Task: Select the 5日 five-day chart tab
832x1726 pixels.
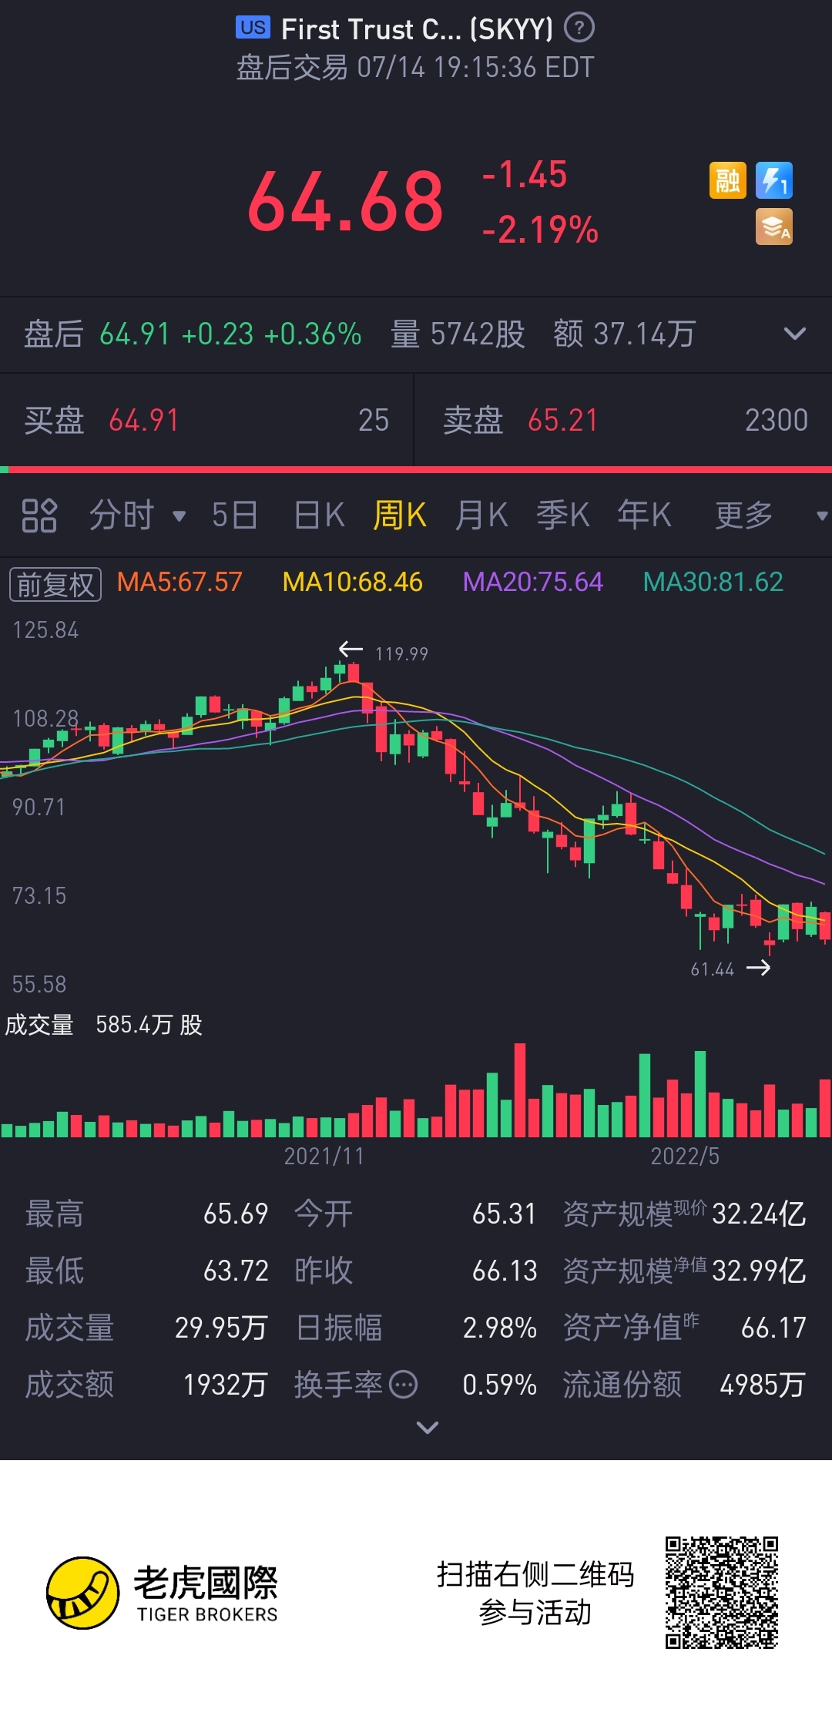Action: pyautogui.click(x=234, y=515)
